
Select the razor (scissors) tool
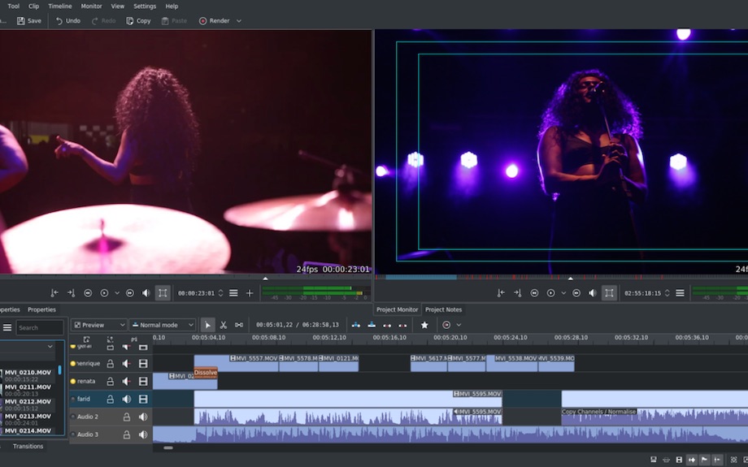pyautogui.click(x=223, y=325)
